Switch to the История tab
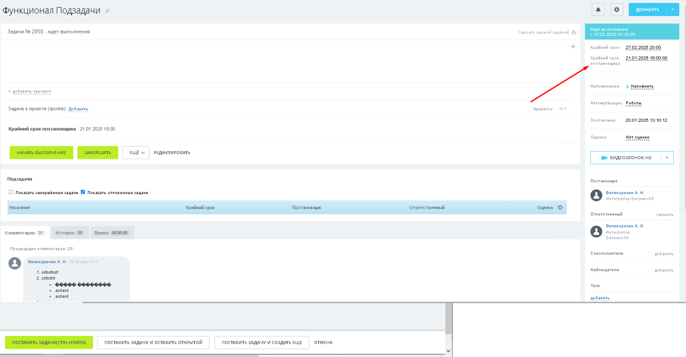686x357 pixels. click(x=70, y=233)
